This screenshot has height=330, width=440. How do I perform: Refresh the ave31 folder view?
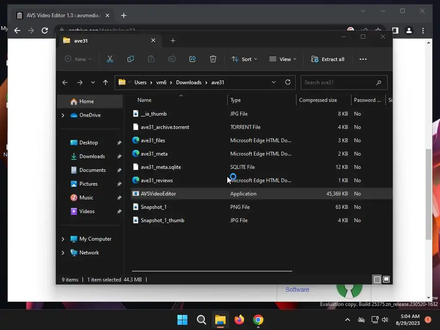click(287, 82)
